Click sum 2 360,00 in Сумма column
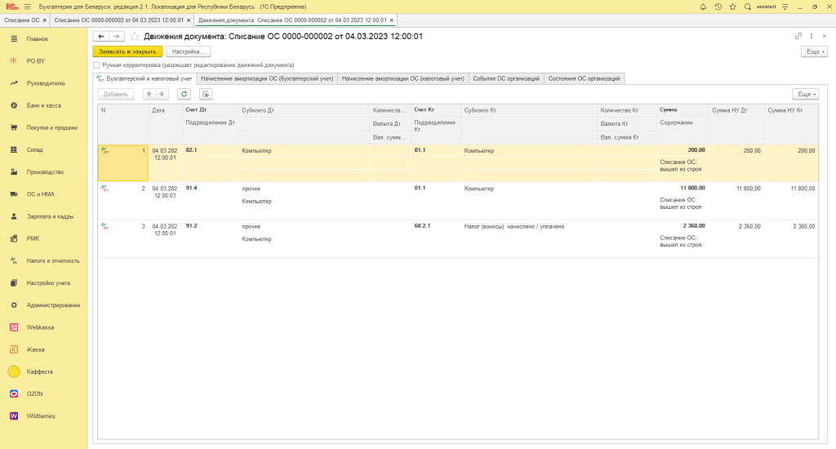Viewport: 836px width, 449px height. click(x=694, y=226)
